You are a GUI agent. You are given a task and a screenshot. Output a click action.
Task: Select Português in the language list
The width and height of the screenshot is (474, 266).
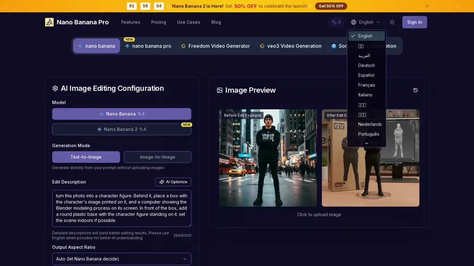coord(367,134)
